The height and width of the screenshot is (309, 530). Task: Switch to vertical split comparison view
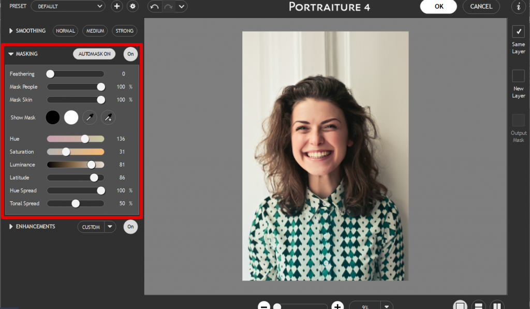pos(496,305)
